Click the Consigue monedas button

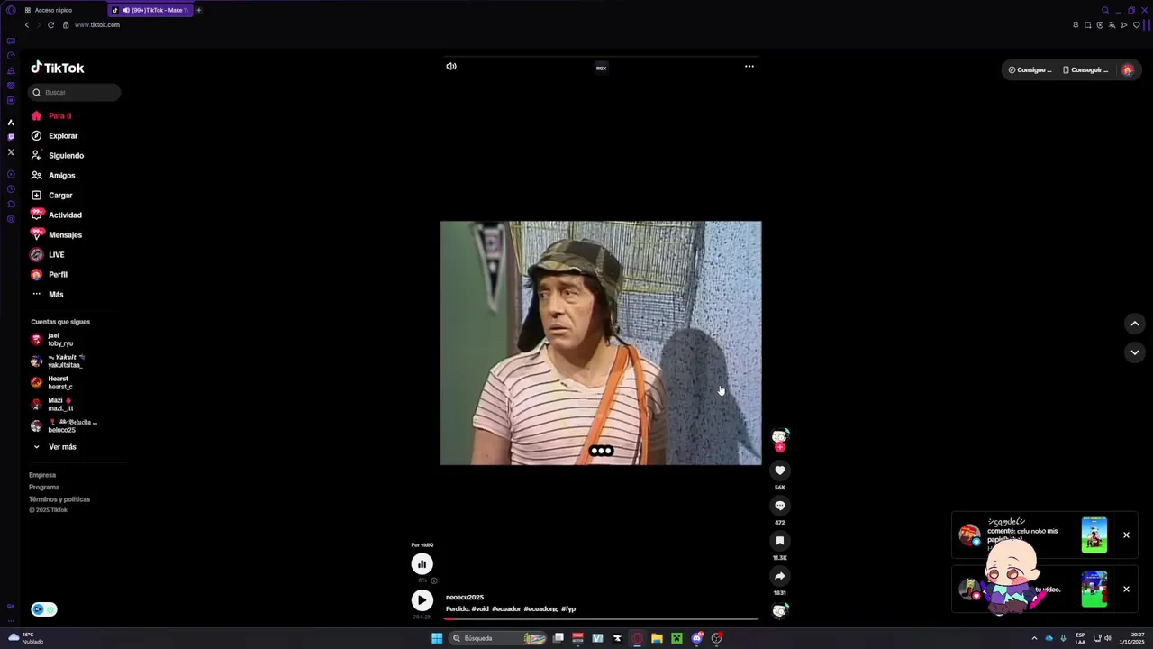click(1030, 69)
